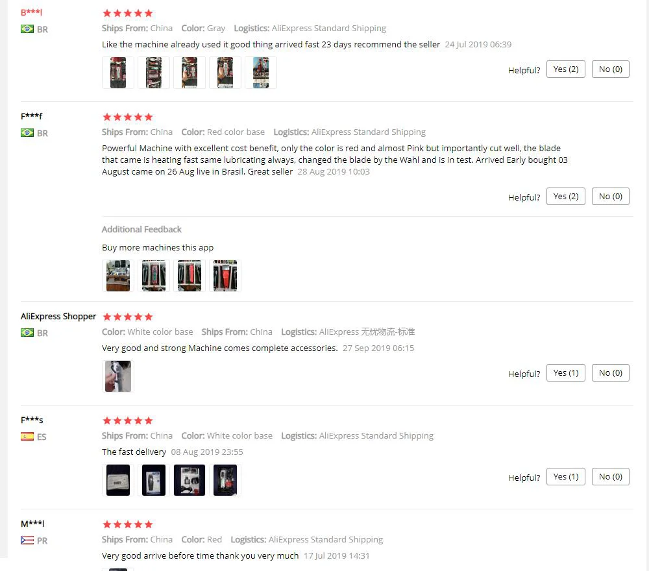Click the five-star rating on F***f's review
The width and height of the screenshot is (649, 571).
pyautogui.click(x=128, y=117)
